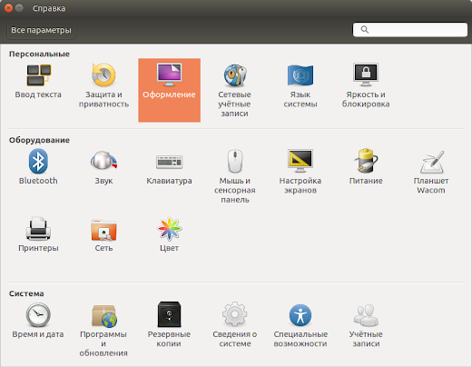The image size is (472, 367).
Task: Open Планшет Wacom settings
Action: tap(431, 172)
